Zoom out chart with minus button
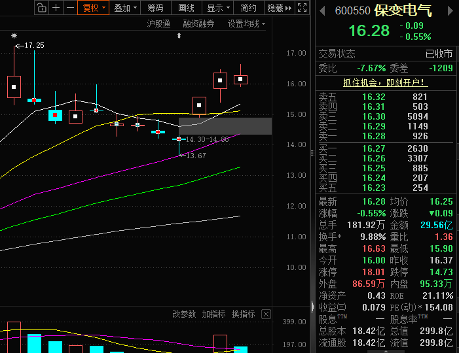The width and height of the screenshot is (459, 353). 70,8
